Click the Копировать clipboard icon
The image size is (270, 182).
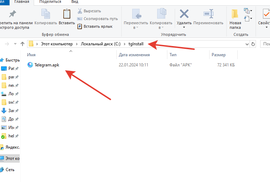[x=46, y=14]
